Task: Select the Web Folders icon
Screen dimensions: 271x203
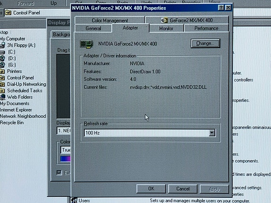Action: (x=3, y=97)
